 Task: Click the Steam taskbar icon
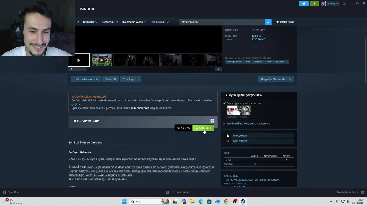(243, 201)
